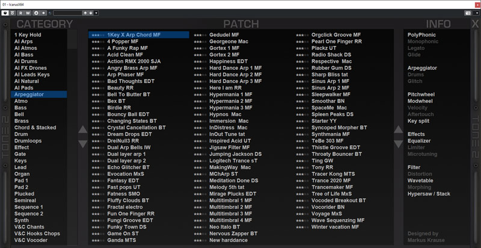Open the preset menu dropdown in toolbar

point(96,13)
